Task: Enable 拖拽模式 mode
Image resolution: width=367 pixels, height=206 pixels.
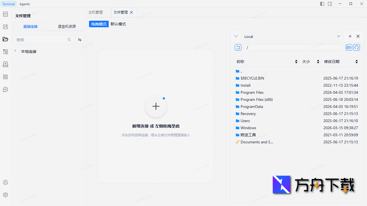Action: pos(99,24)
